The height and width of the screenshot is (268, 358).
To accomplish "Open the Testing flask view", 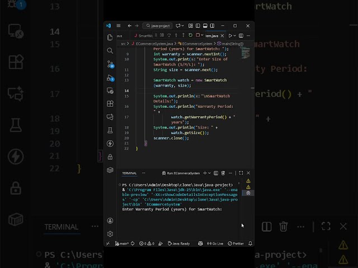I will tap(110, 130).
